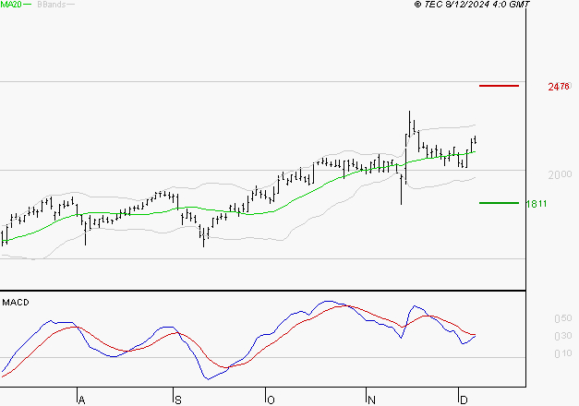Click the latest price bar in December

[x=475, y=139]
